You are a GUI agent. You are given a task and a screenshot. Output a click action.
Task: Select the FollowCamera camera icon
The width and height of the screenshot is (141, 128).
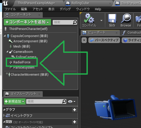[x=13, y=57]
